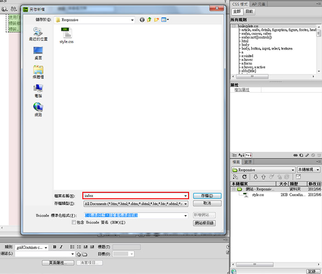
Task: Click the expand Files panel icon
Action: 298,176
